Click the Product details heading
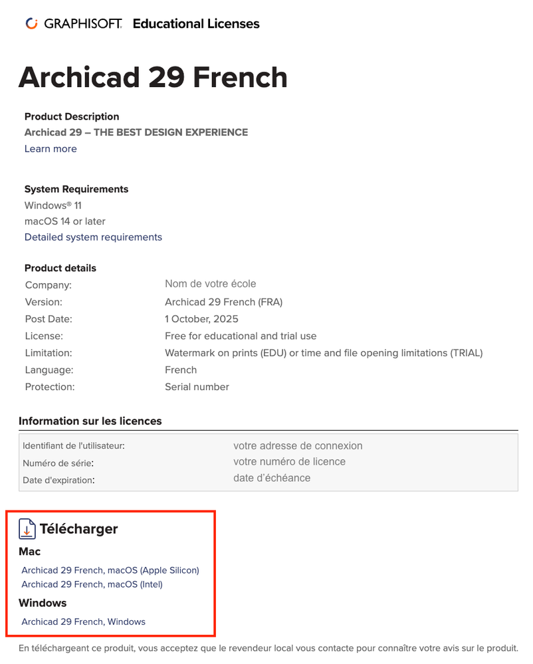Image resolution: width=533 pixels, height=664 pixels. tap(60, 268)
